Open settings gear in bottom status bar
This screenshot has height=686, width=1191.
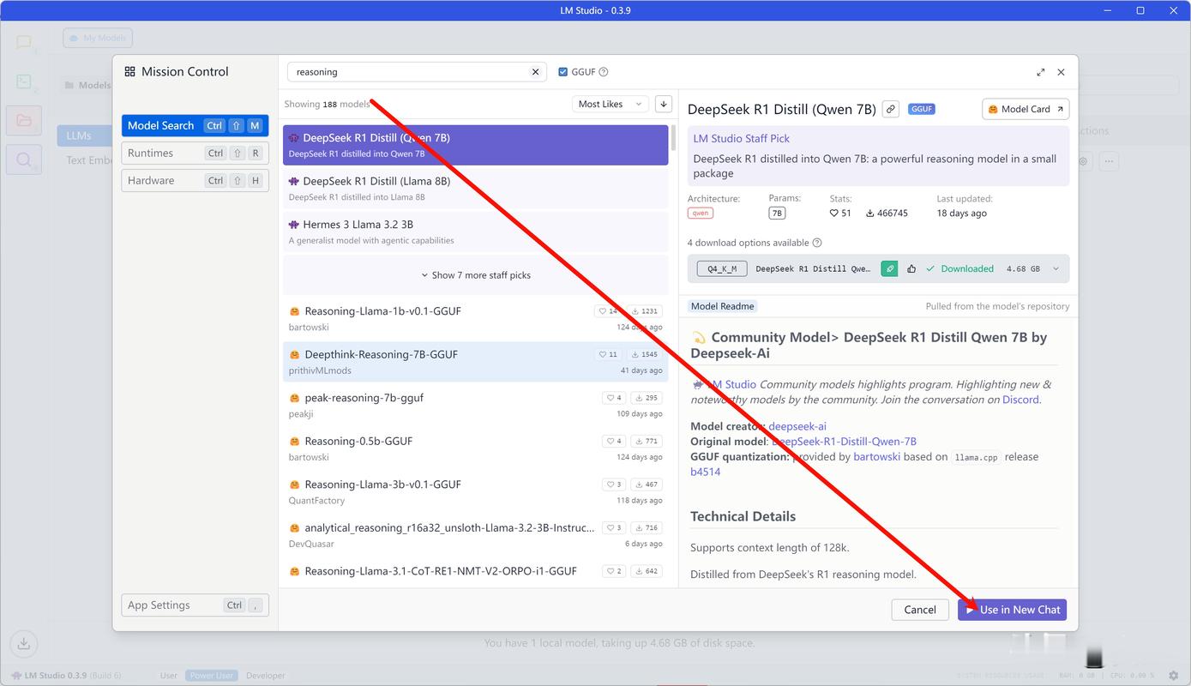click(1173, 676)
